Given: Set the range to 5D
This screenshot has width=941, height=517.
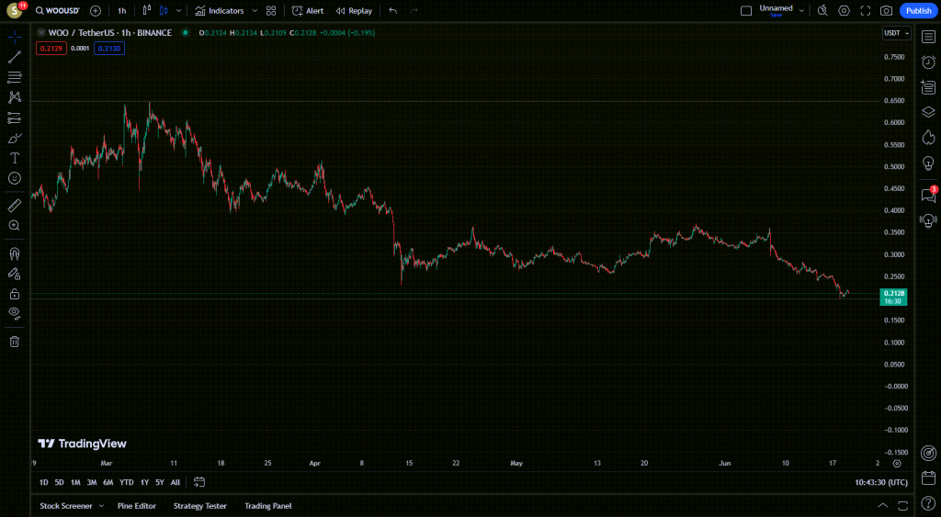Looking at the screenshot, I should click(x=60, y=482).
